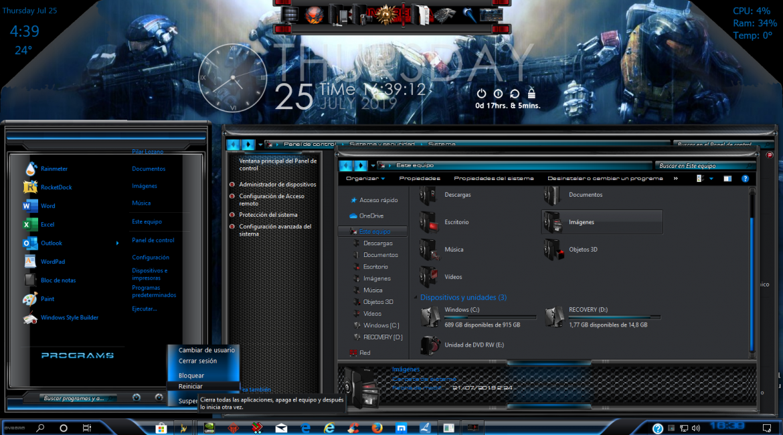Open Configuración avanzada del sistema
Viewport: 783px width, 435px height.
tap(275, 230)
